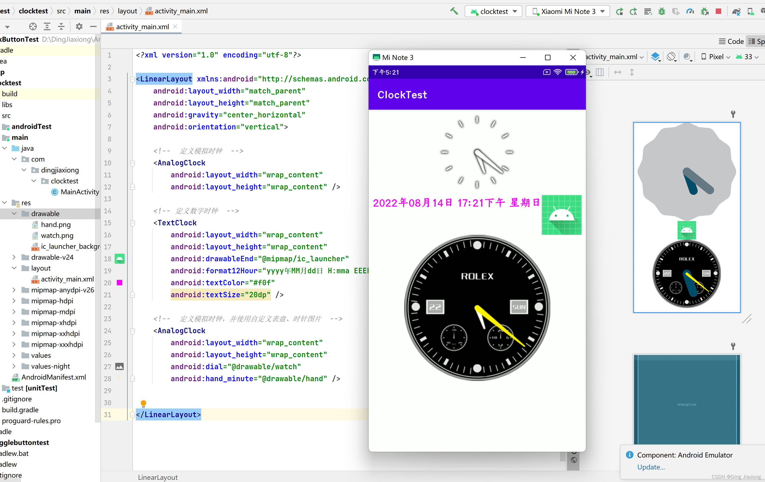Expand the drawable-v24 folder
The width and height of the screenshot is (765, 482).
[x=14, y=257]
